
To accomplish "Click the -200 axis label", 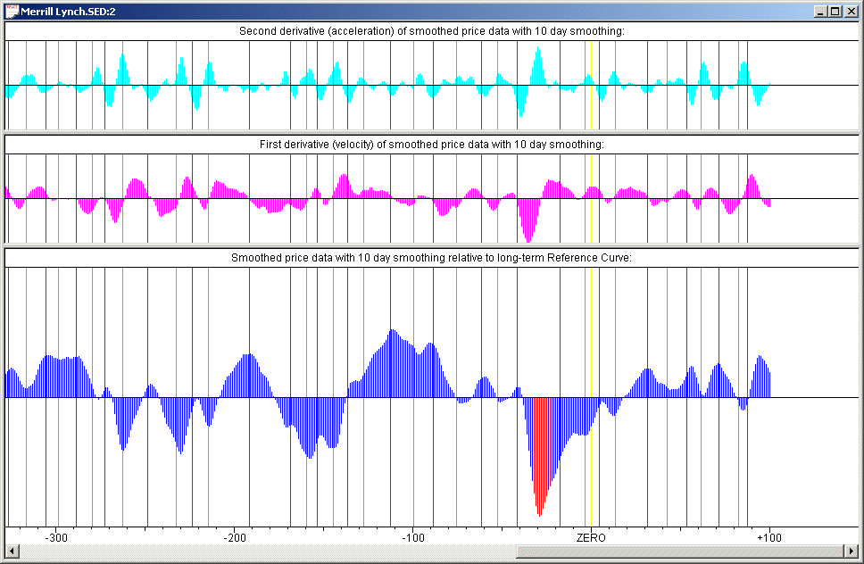I will pos(235,538).
